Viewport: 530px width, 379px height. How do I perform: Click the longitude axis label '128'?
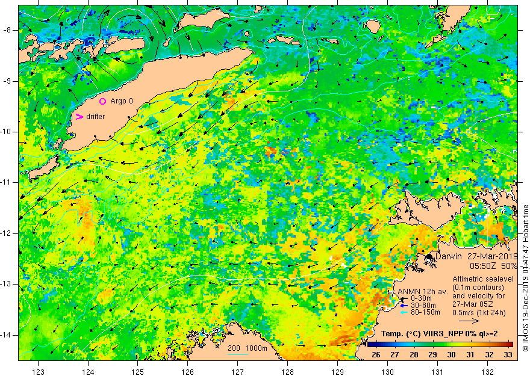(288, 372)
